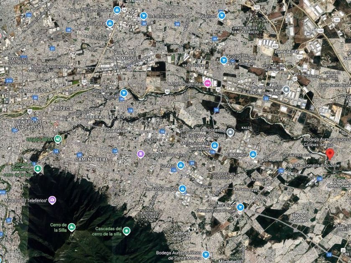Screen dimensions: 351x263
Task: Click Salon de Asambleas Testigos pin
Action: click(230, 132)
